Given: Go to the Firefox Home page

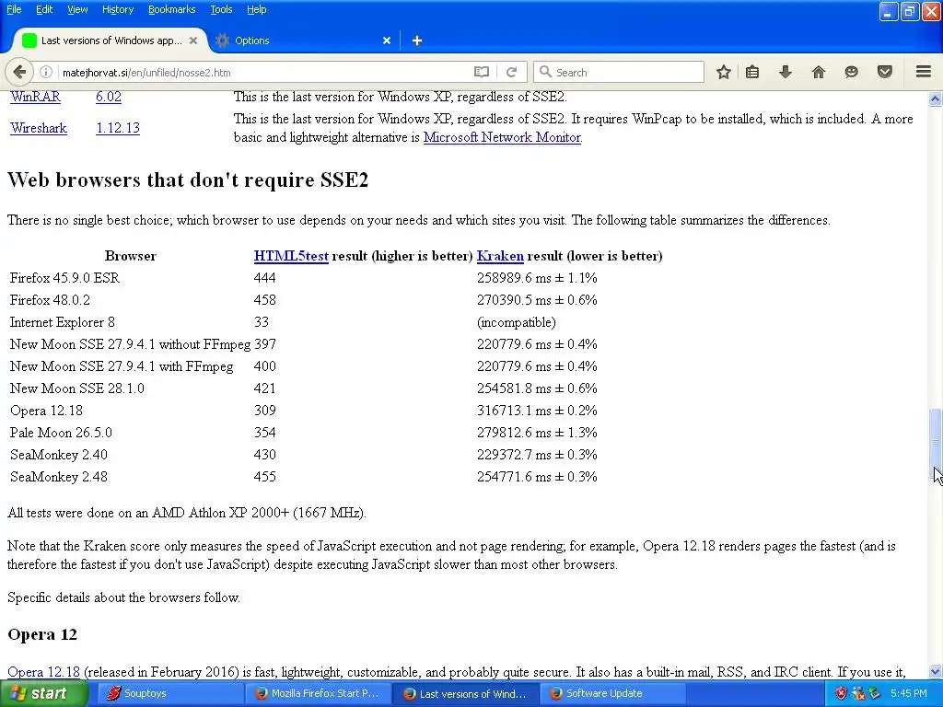Looking at the screenshot, I should [x=819, y=72].
